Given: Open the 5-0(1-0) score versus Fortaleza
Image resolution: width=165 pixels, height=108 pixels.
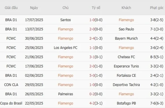Looking at the screenshot, I should (96, 76).
